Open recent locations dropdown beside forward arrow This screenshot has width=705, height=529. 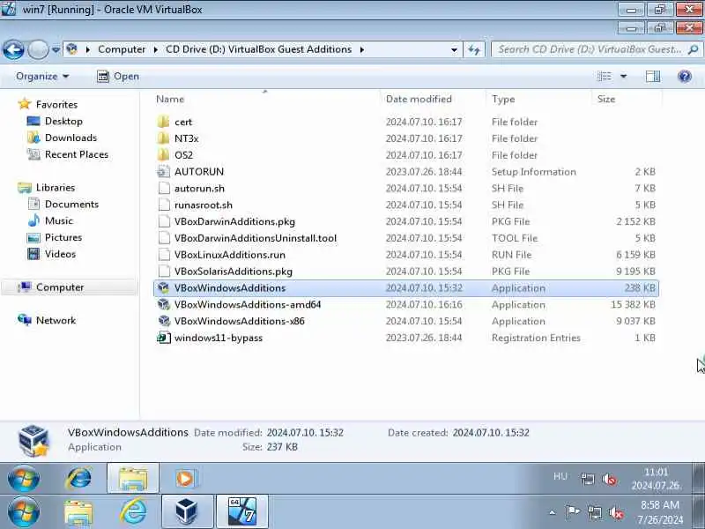[x=56, y=50]
